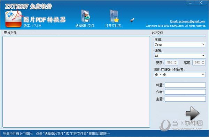Focus the 主题 subject input field

pyautogui.click(x=185, y=99)
